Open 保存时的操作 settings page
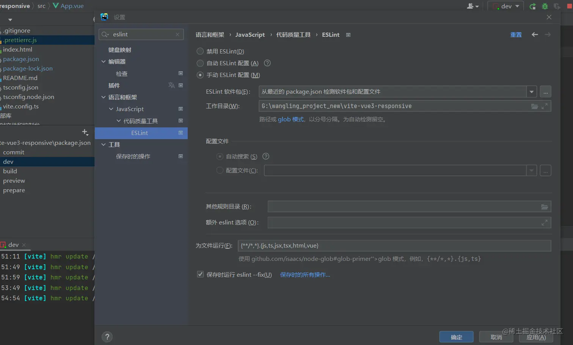This screenshot has height=345, width=573. click(x=133, y=156)
